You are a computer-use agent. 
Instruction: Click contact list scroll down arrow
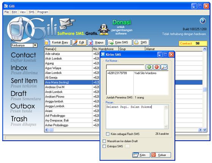(x=205, y=130)
